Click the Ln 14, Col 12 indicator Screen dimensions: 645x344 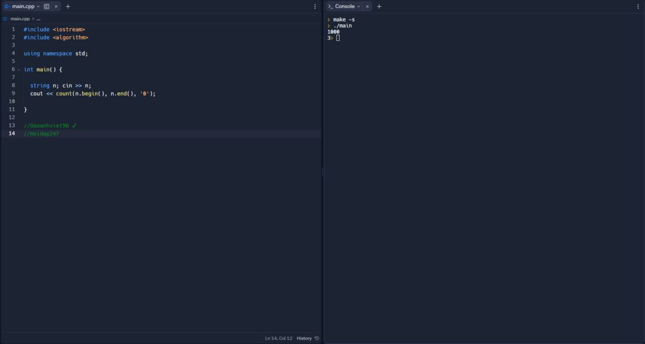tap(278, 338)
